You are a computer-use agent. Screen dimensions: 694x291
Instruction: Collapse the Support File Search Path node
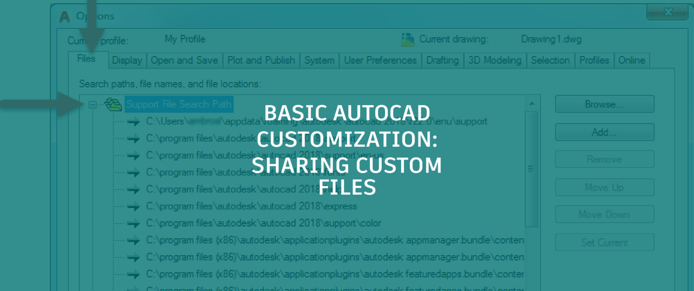(92, 104)
